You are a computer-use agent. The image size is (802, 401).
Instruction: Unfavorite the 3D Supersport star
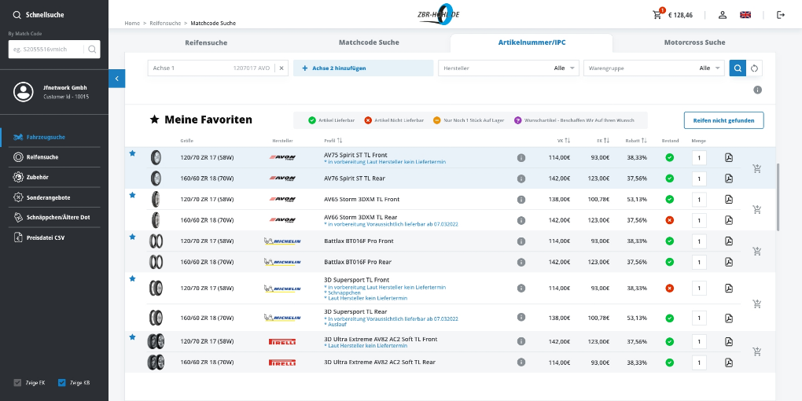coord(132,279)
